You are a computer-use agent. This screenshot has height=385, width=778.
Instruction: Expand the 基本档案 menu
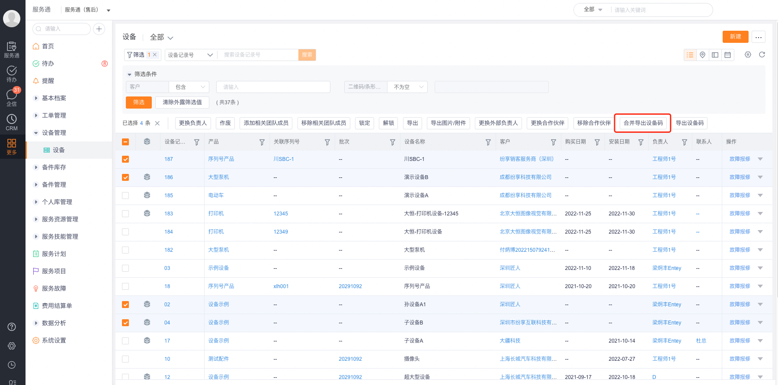tap(54, 98)
